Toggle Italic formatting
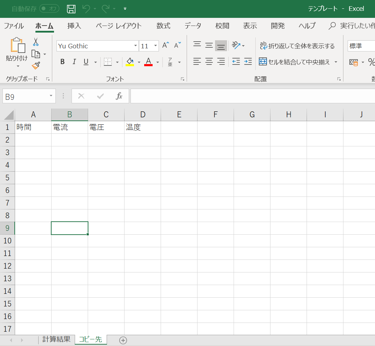 pyautogui.click(x=74, y=62)
